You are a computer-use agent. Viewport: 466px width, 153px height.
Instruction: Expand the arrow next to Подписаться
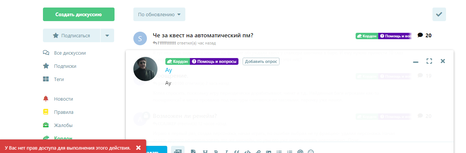(107, 35)
